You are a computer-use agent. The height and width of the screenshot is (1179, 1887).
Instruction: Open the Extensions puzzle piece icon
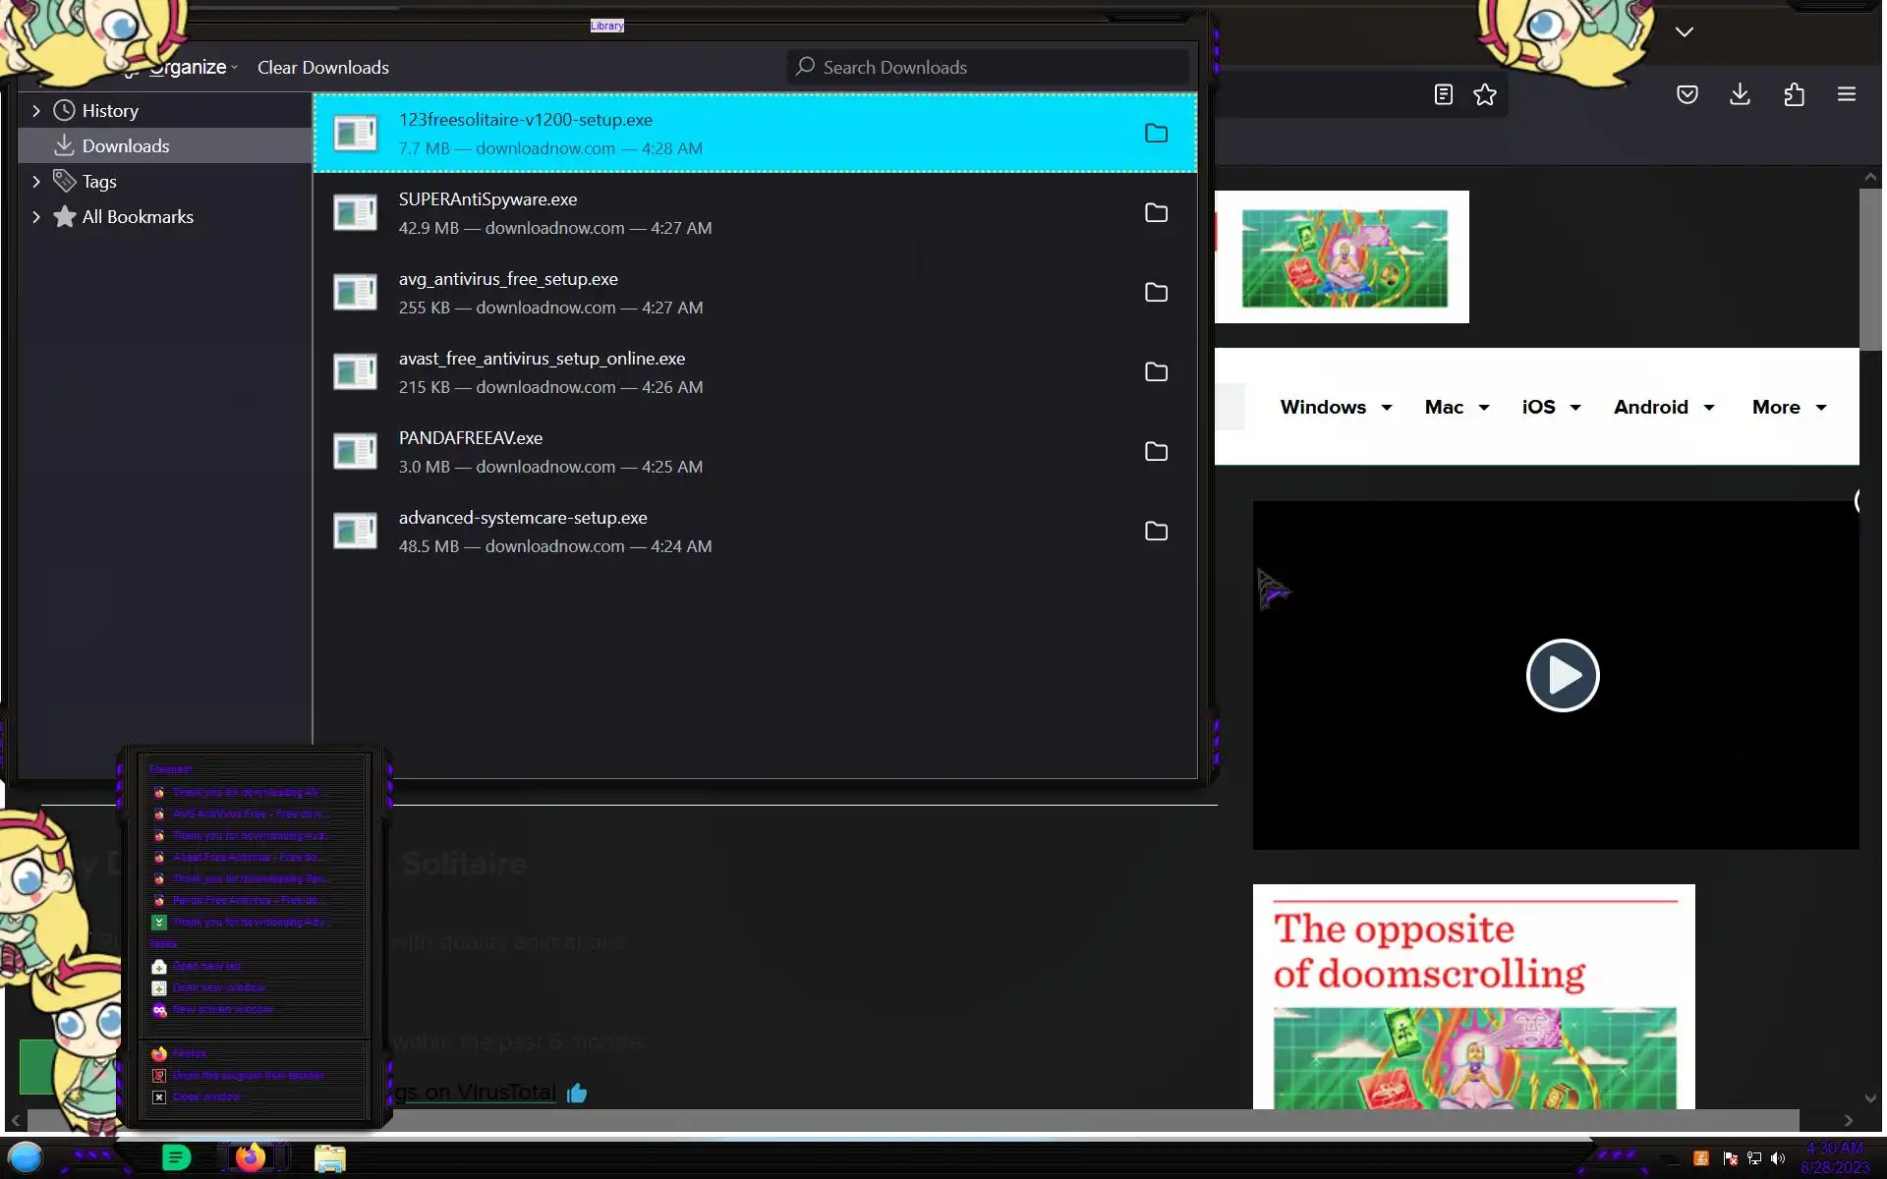1794,94
